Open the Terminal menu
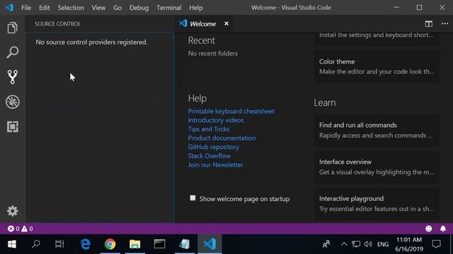 coord(169,8)
